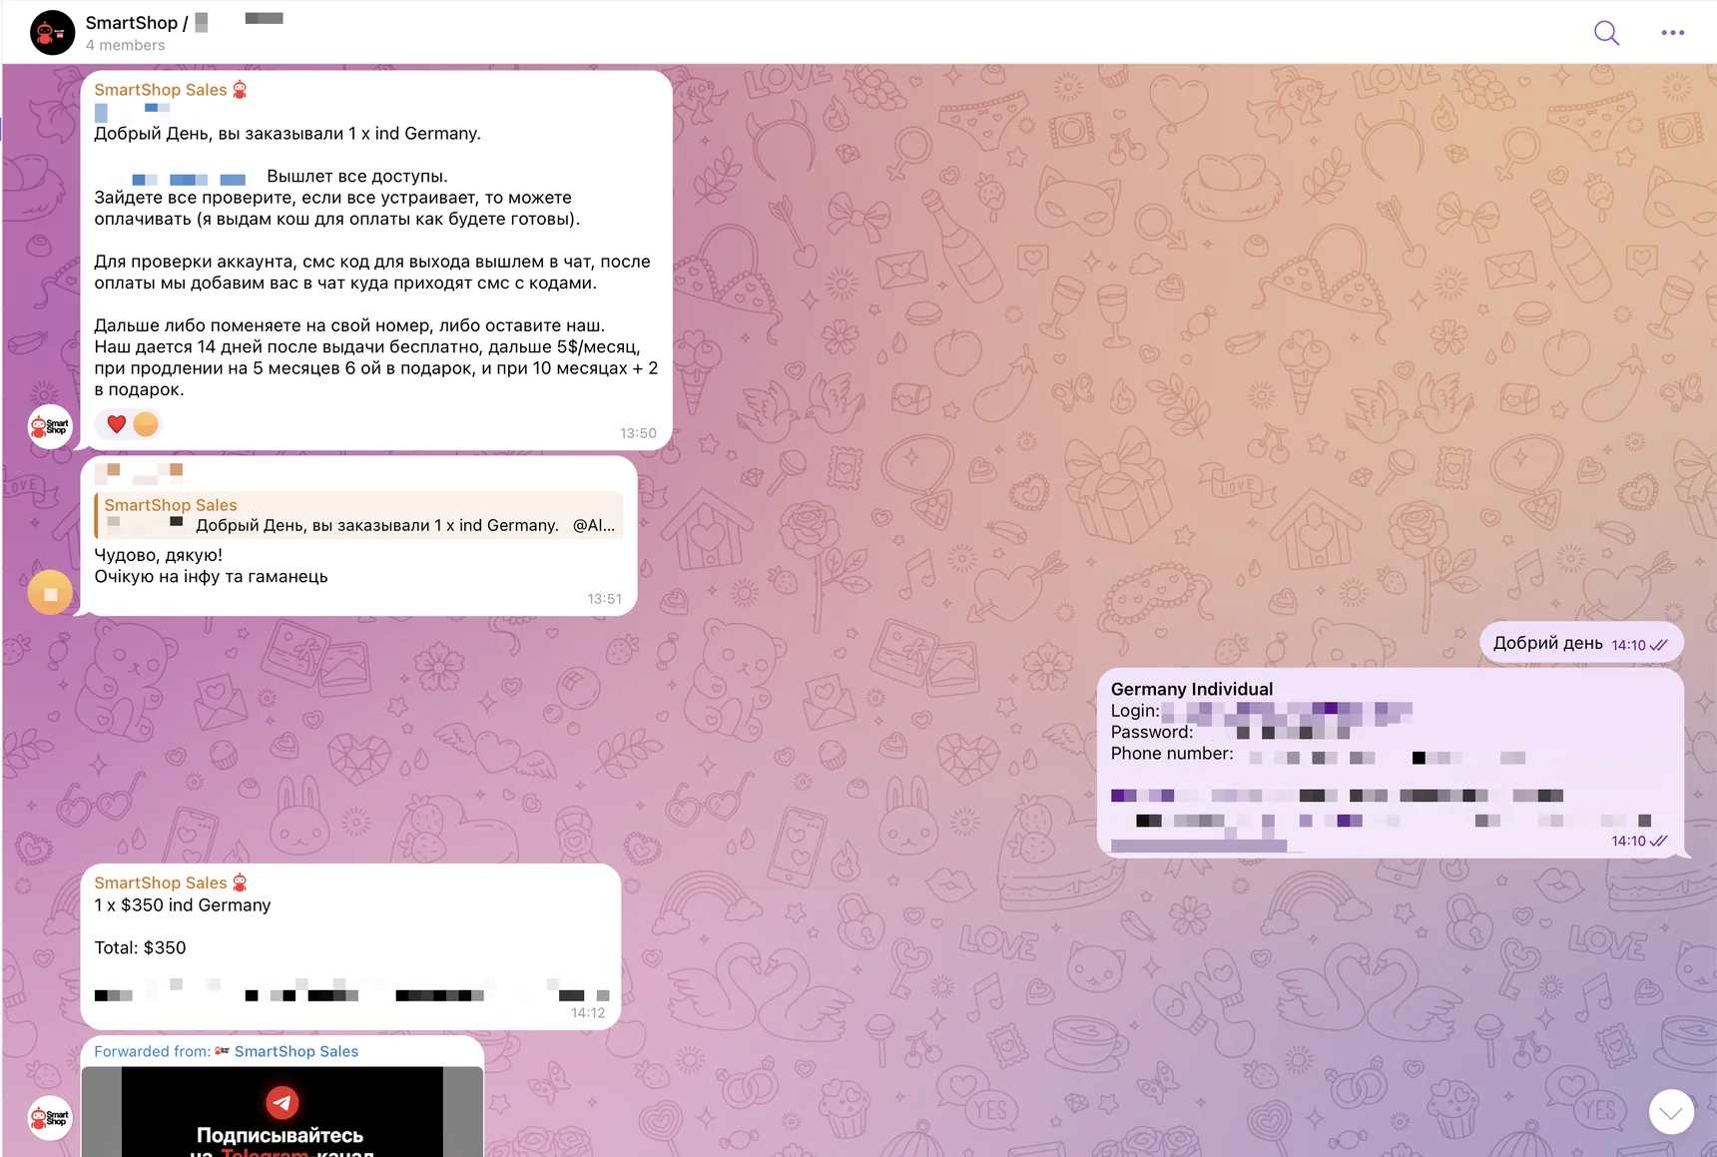Click the orange reactor avatar beside heart reaction
Image resolution: width=1717 pixels, height=1157 pixels.
[x=146, y=424]
